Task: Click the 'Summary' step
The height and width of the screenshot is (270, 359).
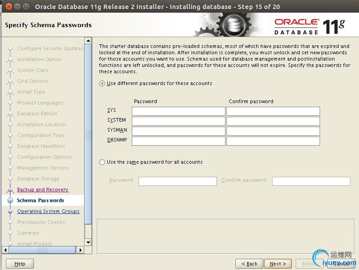Action: point(29,233)
